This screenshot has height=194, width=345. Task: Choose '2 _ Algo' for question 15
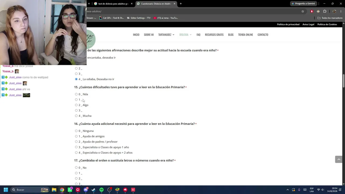(x=76, y=105)
